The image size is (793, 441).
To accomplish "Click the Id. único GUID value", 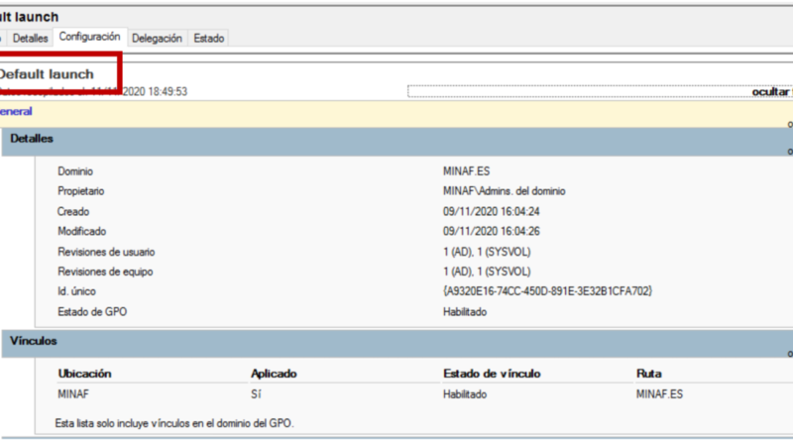I will (x=547, y=291).
